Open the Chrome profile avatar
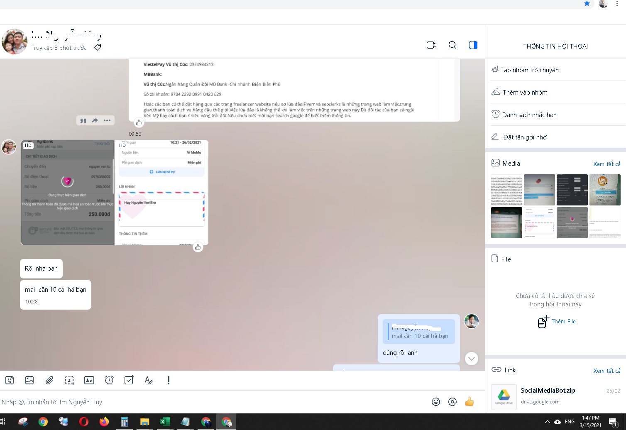The image size is (626, 430). click(x=603, y=4)
